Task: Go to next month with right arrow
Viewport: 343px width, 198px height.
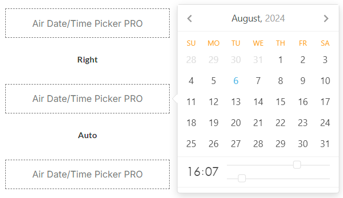Action: [x=326, y=18]
